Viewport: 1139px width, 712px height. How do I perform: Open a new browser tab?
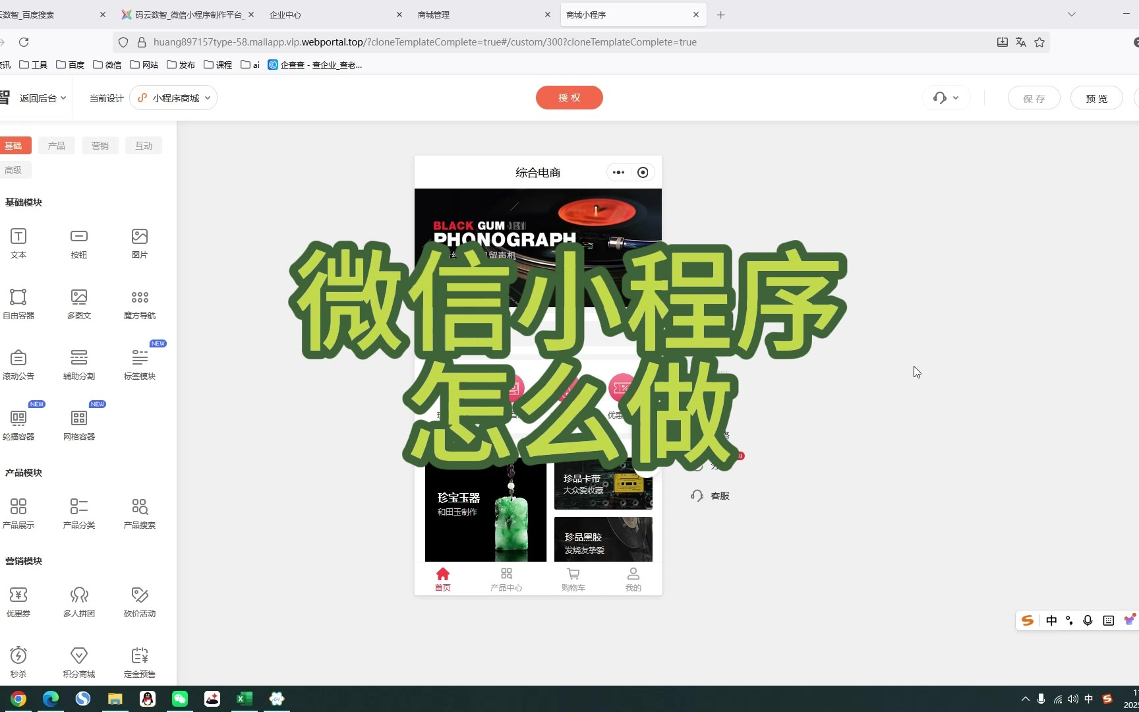[x=721, y=15]
